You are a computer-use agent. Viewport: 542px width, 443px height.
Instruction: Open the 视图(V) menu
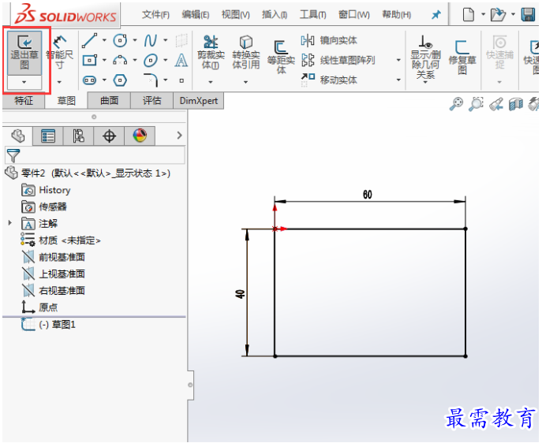coord(235,14)
